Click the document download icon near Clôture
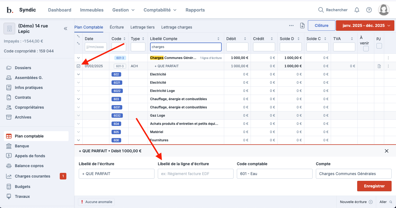Screen dimensions: 396x208 tap(302, 26)
